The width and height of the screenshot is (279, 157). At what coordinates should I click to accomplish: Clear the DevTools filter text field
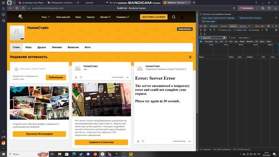point(225,38)
